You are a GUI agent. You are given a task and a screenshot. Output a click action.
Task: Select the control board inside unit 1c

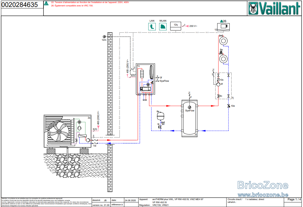(x=145, y=89)
